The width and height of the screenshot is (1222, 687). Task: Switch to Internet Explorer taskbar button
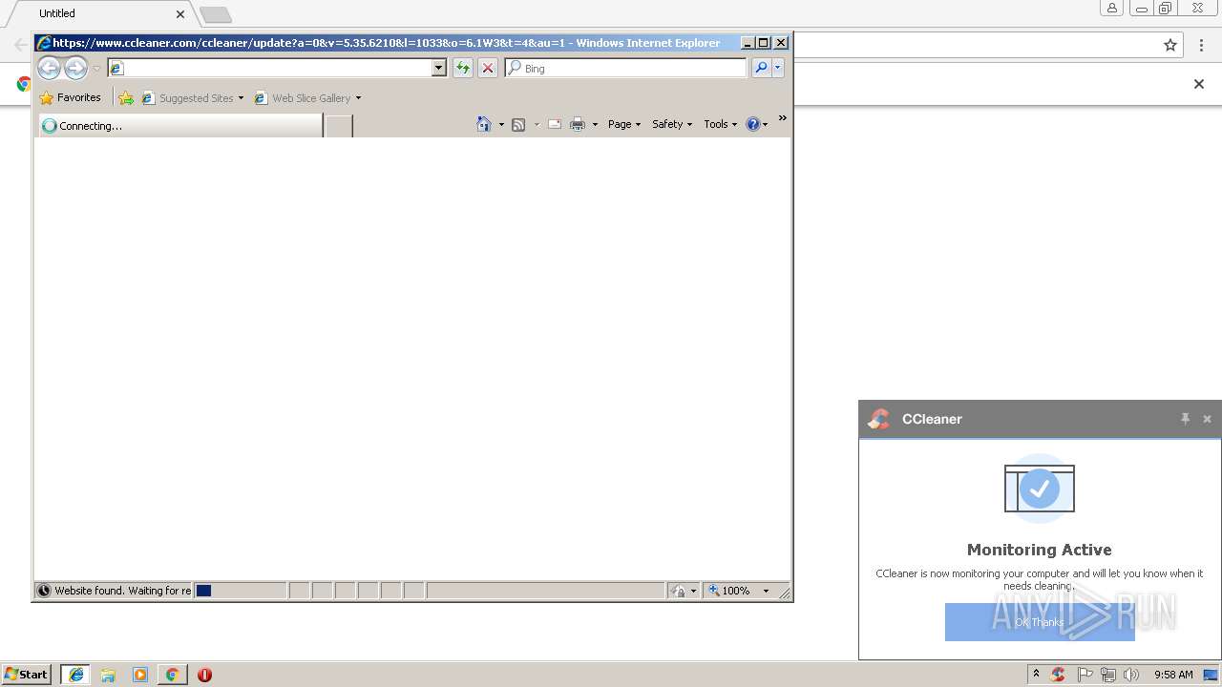(x=75, y=675)
